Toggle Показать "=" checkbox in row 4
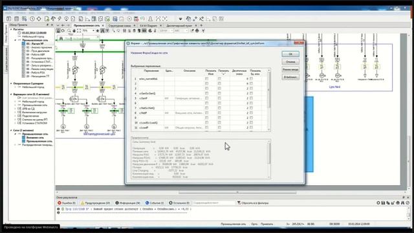The height and width of the screenshot is (233, 414). 219,93
